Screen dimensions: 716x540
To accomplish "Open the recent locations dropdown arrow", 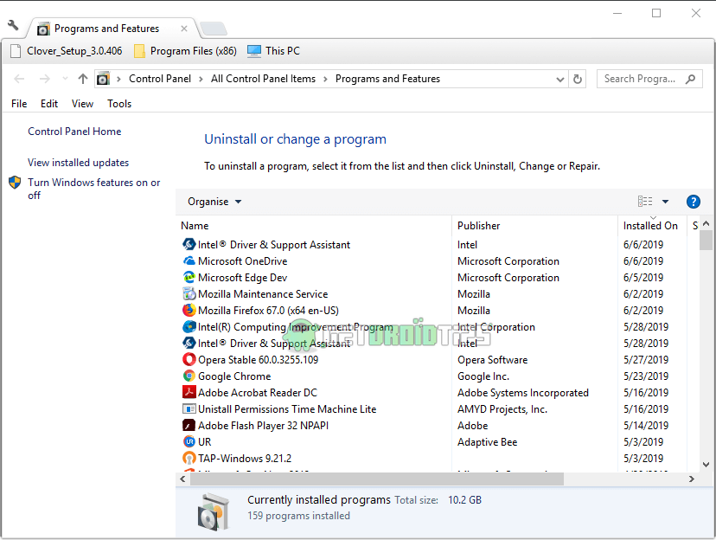I will coord(65,79).
